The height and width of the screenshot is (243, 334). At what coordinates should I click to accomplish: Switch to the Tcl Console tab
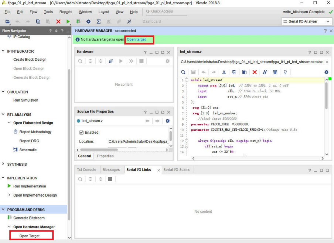tap(86, 170)
